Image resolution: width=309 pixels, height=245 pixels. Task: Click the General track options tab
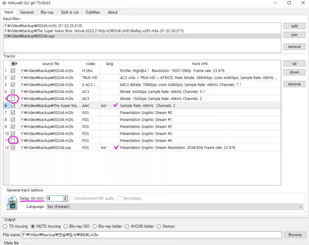point(25,190)
